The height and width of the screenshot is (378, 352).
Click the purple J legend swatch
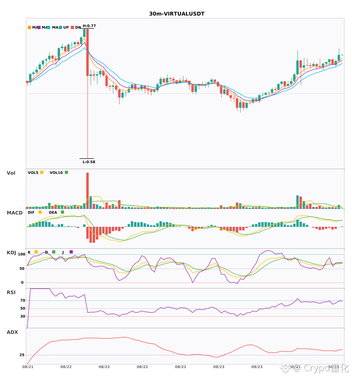click(71, 252)
